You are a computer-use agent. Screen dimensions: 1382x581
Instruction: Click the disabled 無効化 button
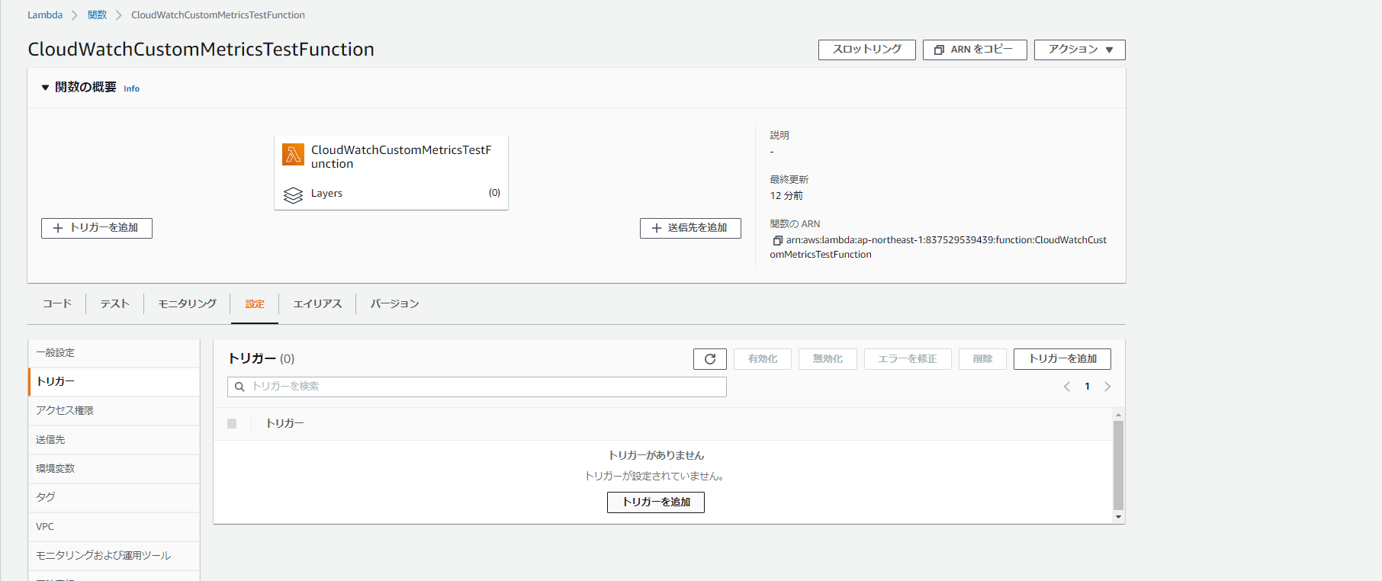tap(828, 359)
